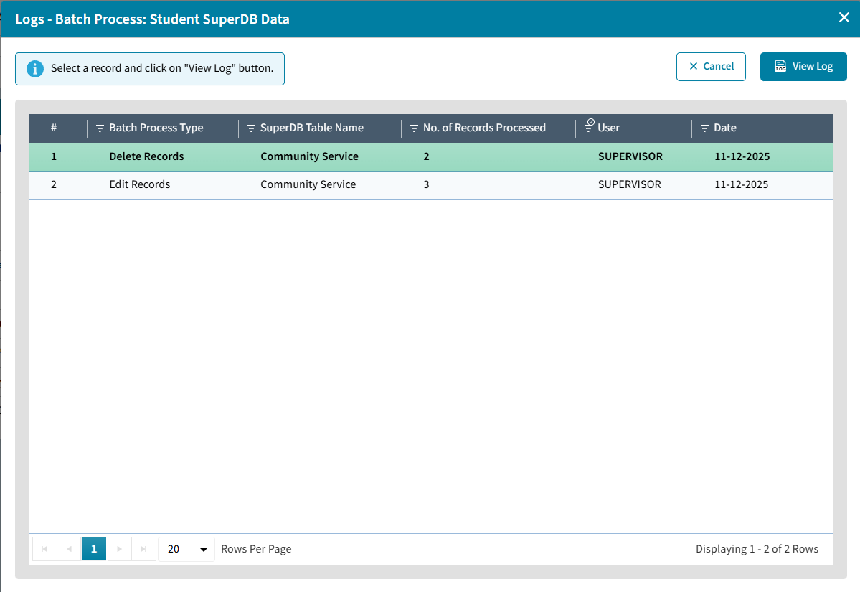
Task: Click SUPERVISOR in the Delete Records row
Action: (x=630, y=156)
